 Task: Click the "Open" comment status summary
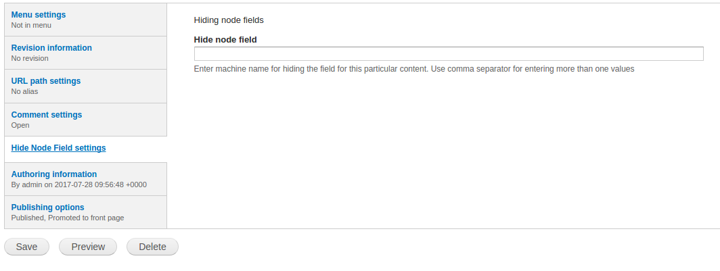point(20,125)
